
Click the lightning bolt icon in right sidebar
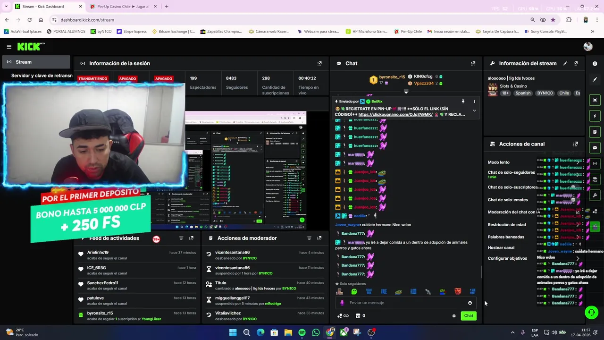point(595,116)
